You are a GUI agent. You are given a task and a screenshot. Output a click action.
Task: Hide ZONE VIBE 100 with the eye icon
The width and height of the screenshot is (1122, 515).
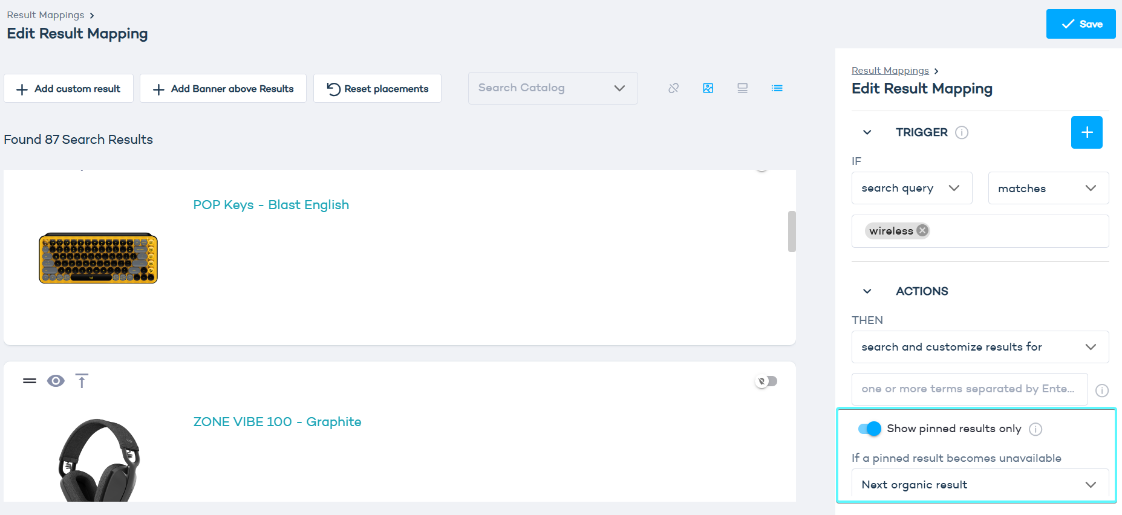56,381
